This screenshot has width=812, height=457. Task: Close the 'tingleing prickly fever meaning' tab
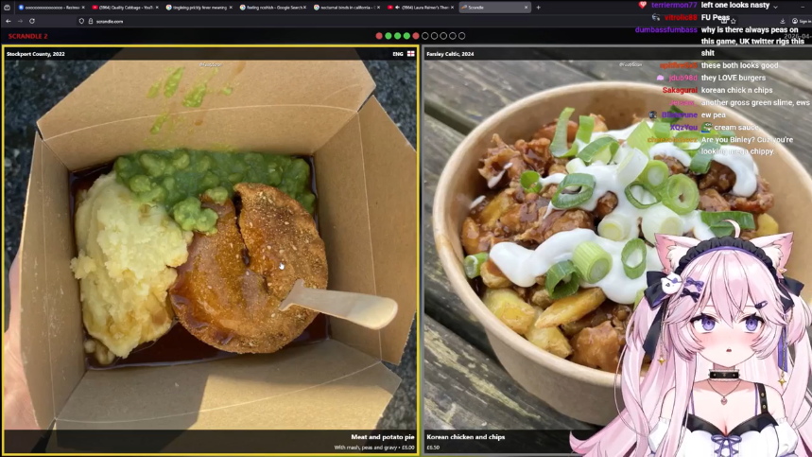pos(231,8)
